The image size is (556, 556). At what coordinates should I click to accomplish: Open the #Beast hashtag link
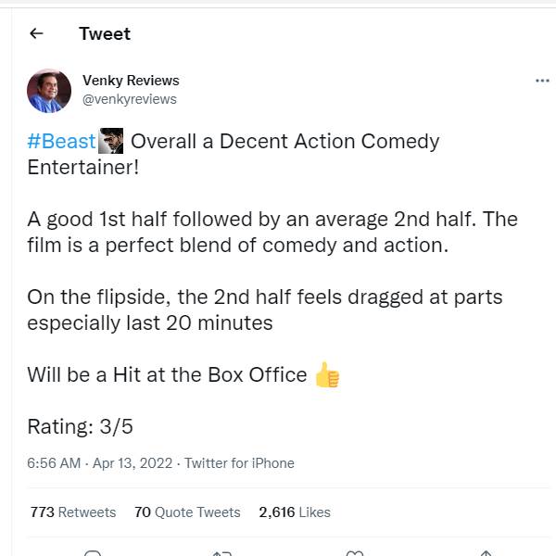pos(61,141)
